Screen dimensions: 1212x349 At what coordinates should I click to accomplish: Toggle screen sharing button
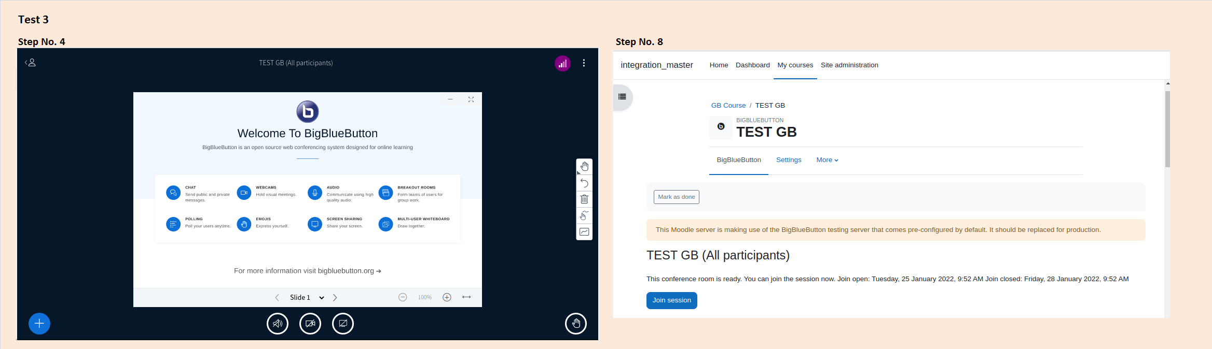[x=343, y=324]
